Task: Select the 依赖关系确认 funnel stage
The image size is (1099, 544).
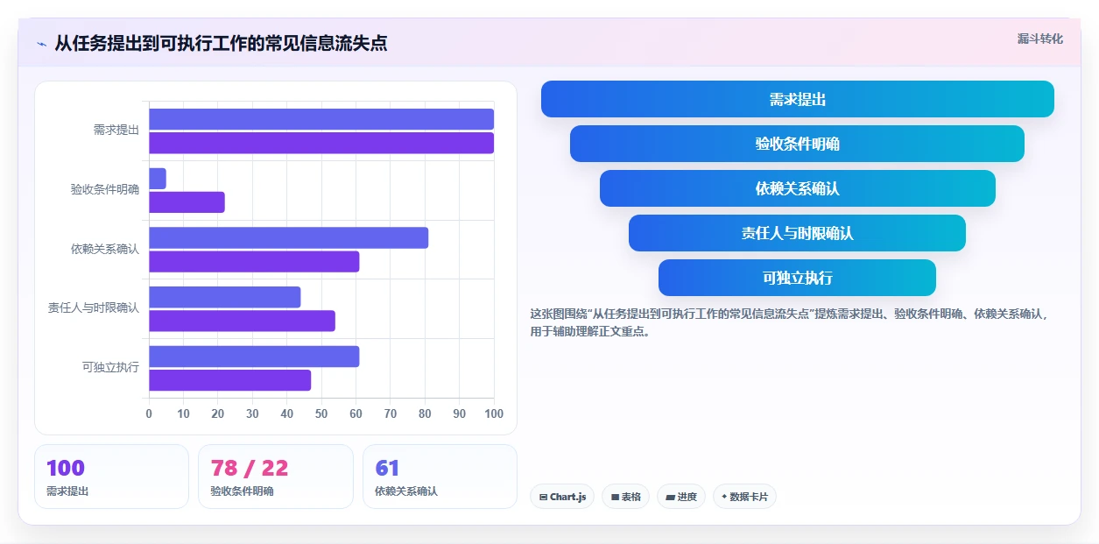Action: coord(797,188)
